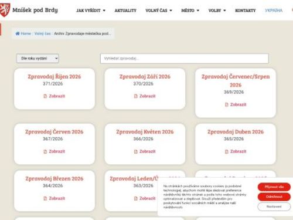Click issue number 363/2026

coord(144,185)
